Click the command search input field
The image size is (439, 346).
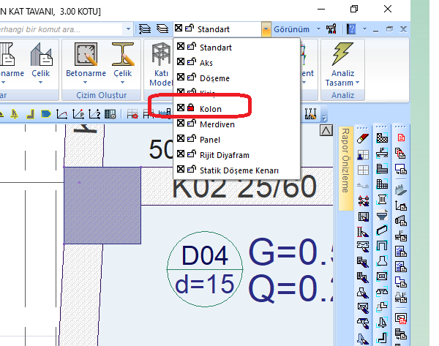(x=60, y=29)
